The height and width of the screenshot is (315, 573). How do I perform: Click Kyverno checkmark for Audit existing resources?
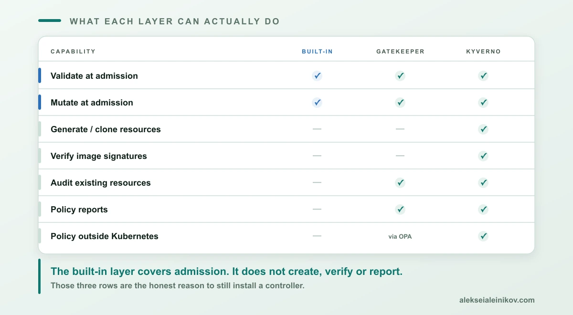[x=483, y=182]
